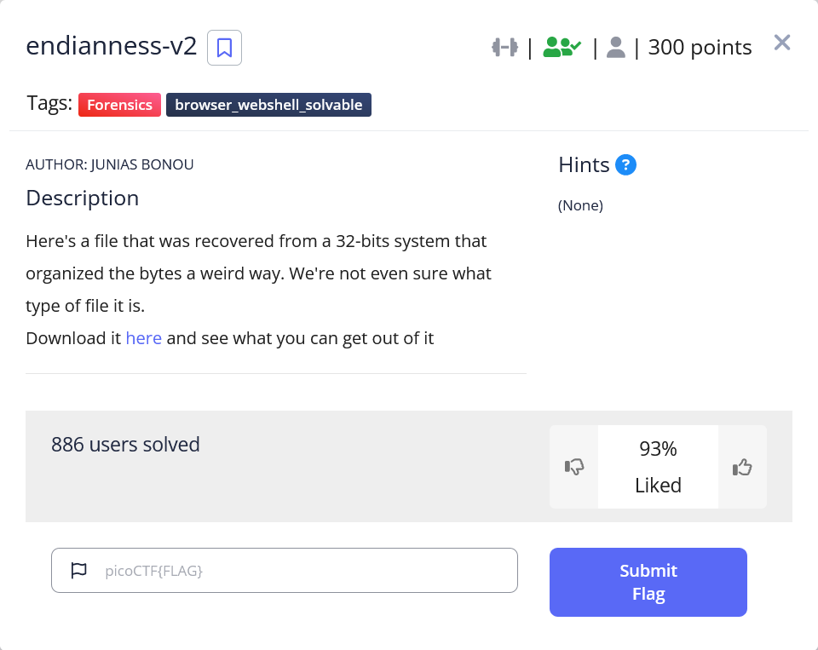Select the browser_webshell_solvable tag

[x=268, y=105]
